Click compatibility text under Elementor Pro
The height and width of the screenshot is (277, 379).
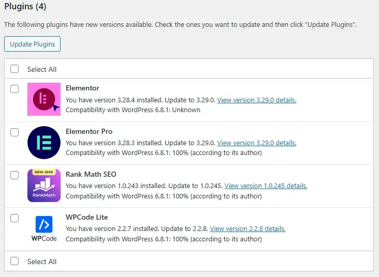[x=164, y=153]
